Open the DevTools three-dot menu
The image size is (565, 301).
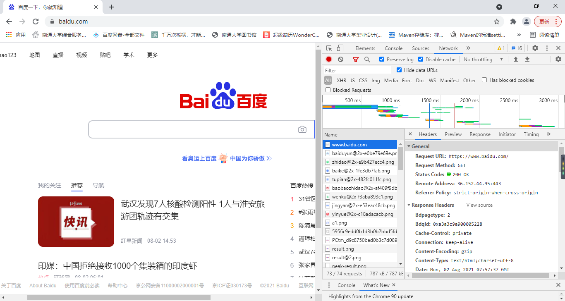[547, 48]
